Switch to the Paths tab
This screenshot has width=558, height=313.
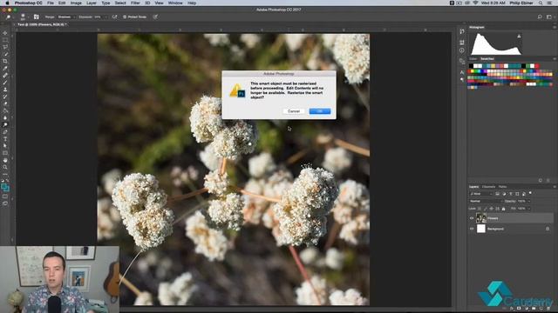click(502, 187)
